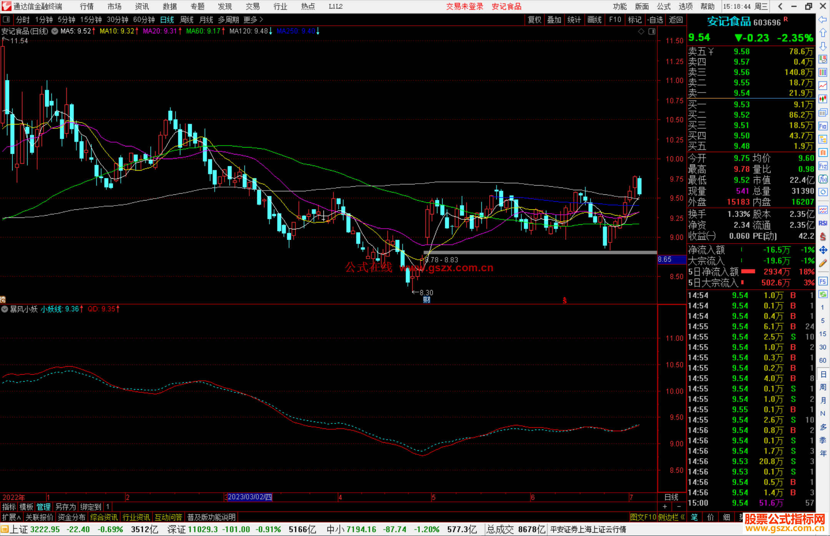Toggle the diamond marker icon above chart
Screen dimensions: 830x536
[641, 32]
